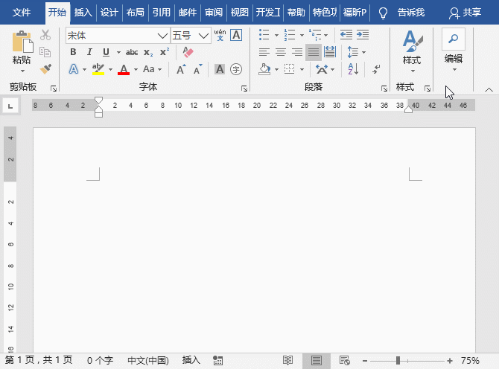Open the 宋体 font name dropdown
The width and height of the screenshot is (499, 369).
[162, 36]
